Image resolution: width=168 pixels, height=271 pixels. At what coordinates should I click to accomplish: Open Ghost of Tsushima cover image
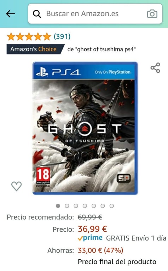(85, 128)
